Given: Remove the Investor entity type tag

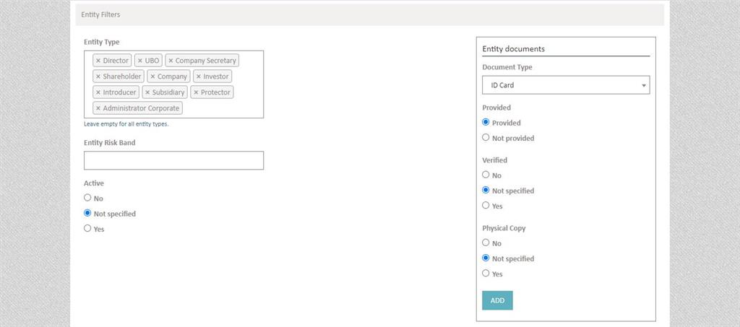Looking at the screenshot, I should 199,77.
